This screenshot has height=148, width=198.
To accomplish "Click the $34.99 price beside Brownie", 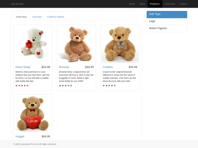I will (x=89, y=67).
